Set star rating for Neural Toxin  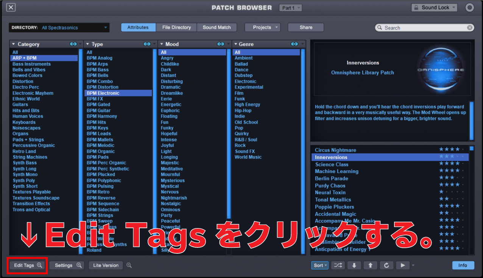[451, 192]
